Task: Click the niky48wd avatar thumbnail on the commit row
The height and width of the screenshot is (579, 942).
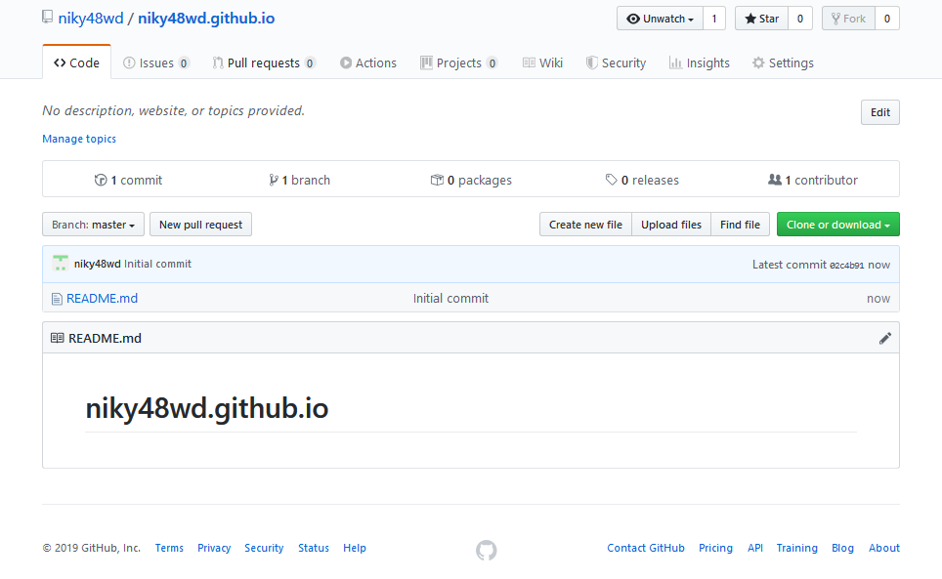Action: [x=60, y=263]
